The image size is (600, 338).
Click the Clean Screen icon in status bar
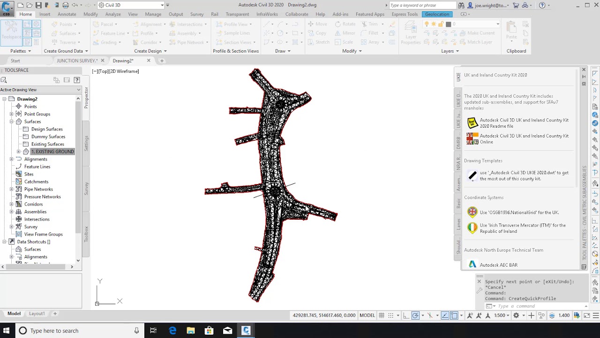pyautogui.click(x=587, y=315)
